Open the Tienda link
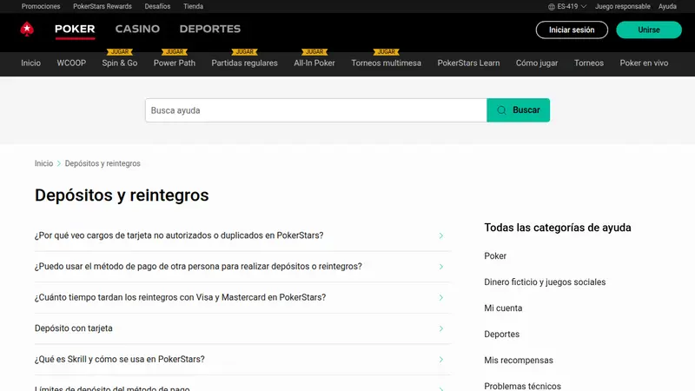The height and width of the screenshot is (391, 695). click(193, 7)
